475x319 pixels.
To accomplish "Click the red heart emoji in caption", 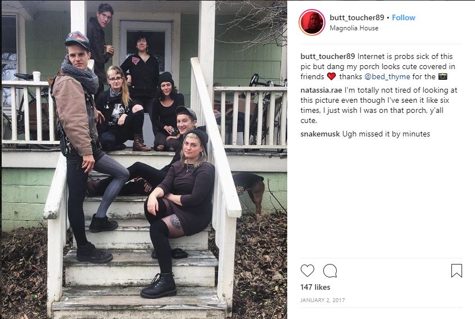I will coord(332,76).
